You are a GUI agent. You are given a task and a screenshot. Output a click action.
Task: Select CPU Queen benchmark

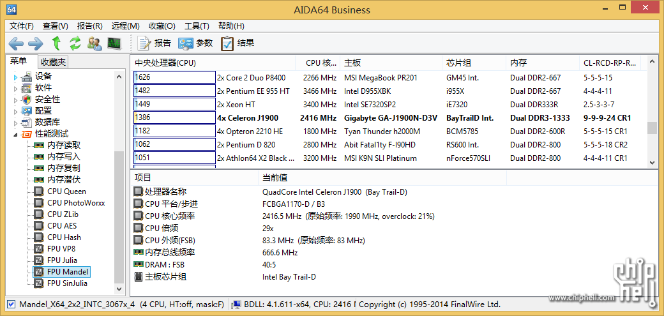pyautogui.click(x=66, y=192)
